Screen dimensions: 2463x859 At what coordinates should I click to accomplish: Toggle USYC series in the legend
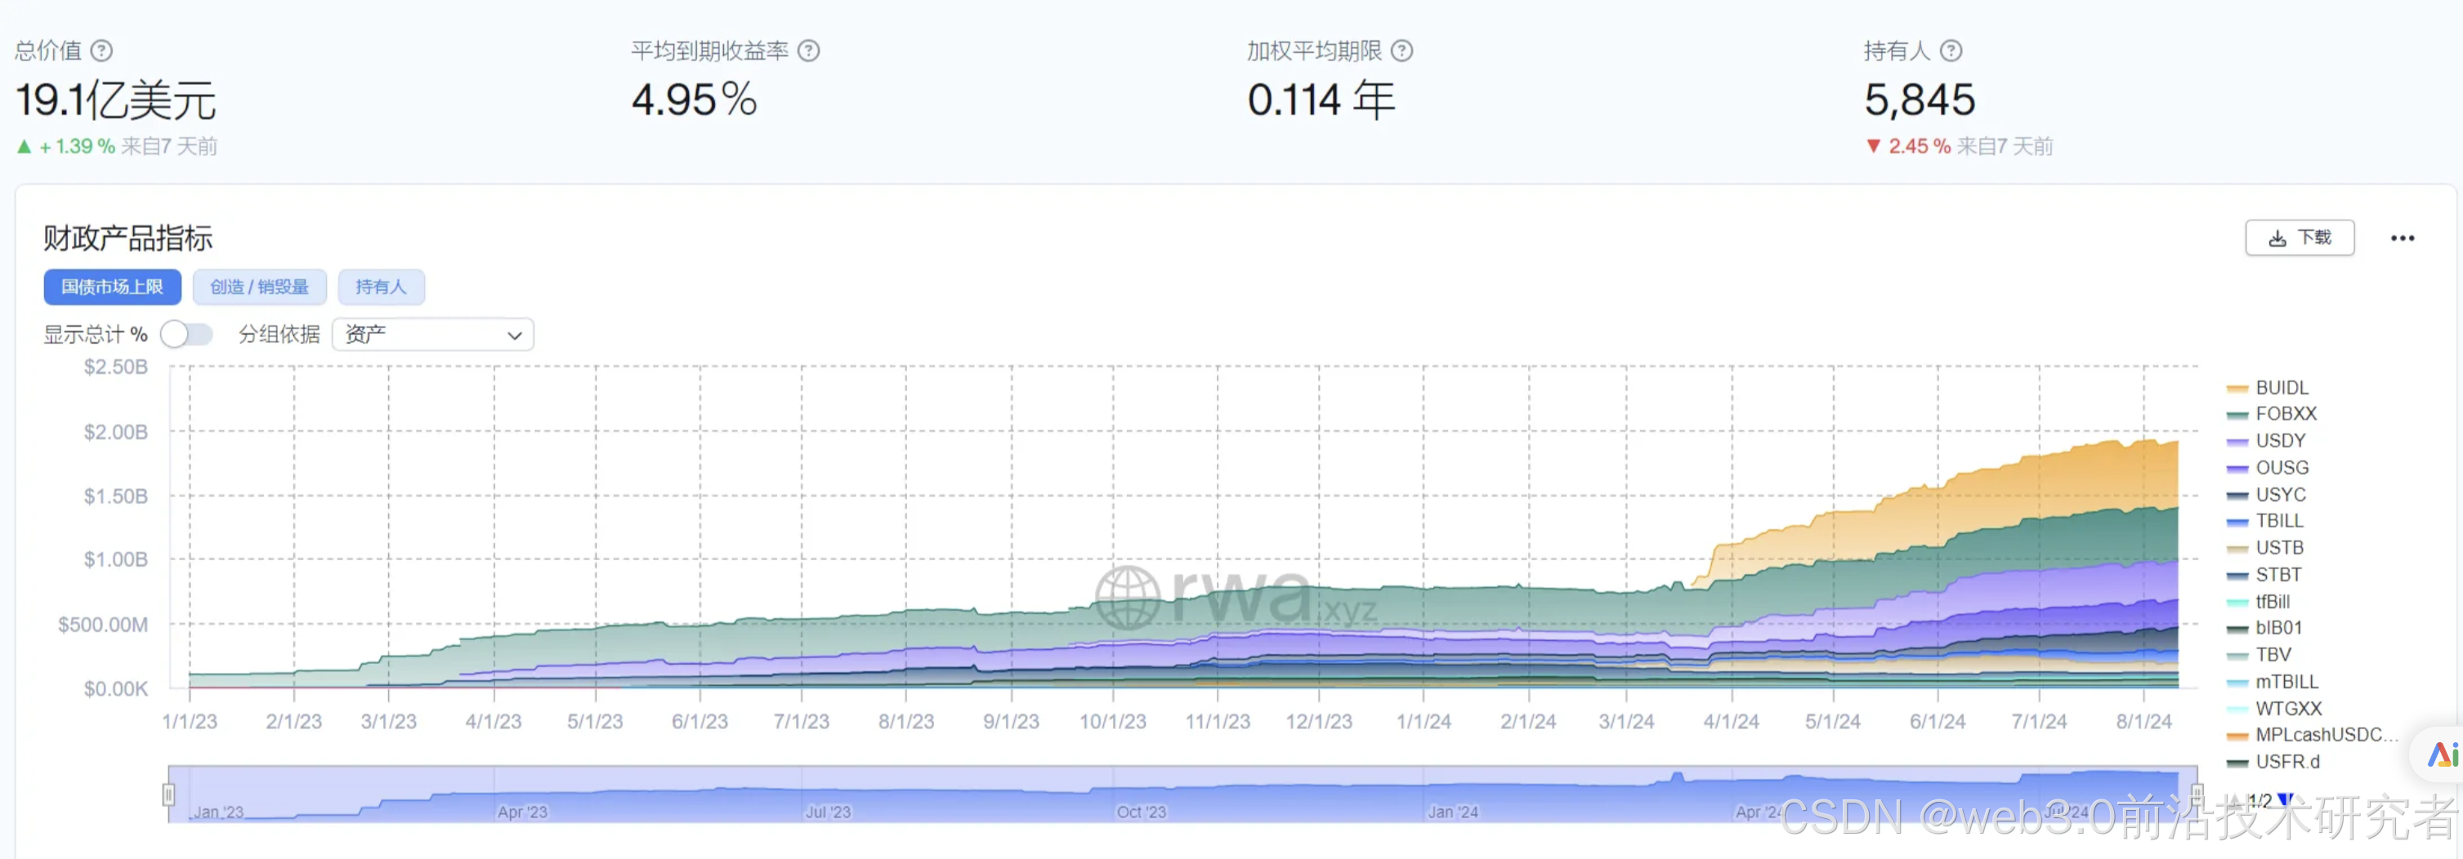[x=2266, y=494]
